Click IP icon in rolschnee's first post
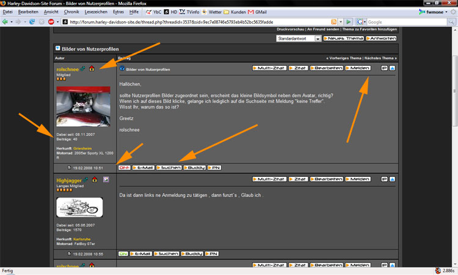The image size is (458, 275). [x=384, y=68]
